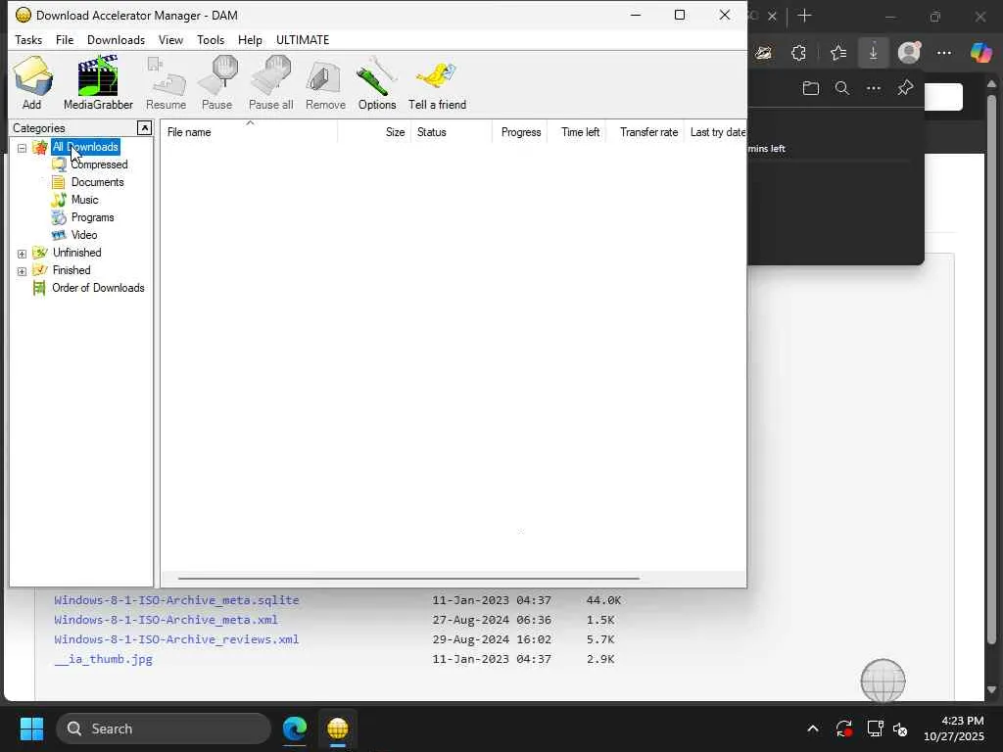Open the Tasks menu
This screenshot has width=1003, height=752.
(28, 39)
